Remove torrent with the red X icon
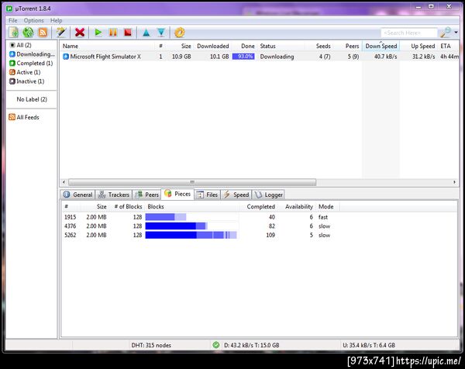Viewport: 465px width, 369px height. pos(80,33)
